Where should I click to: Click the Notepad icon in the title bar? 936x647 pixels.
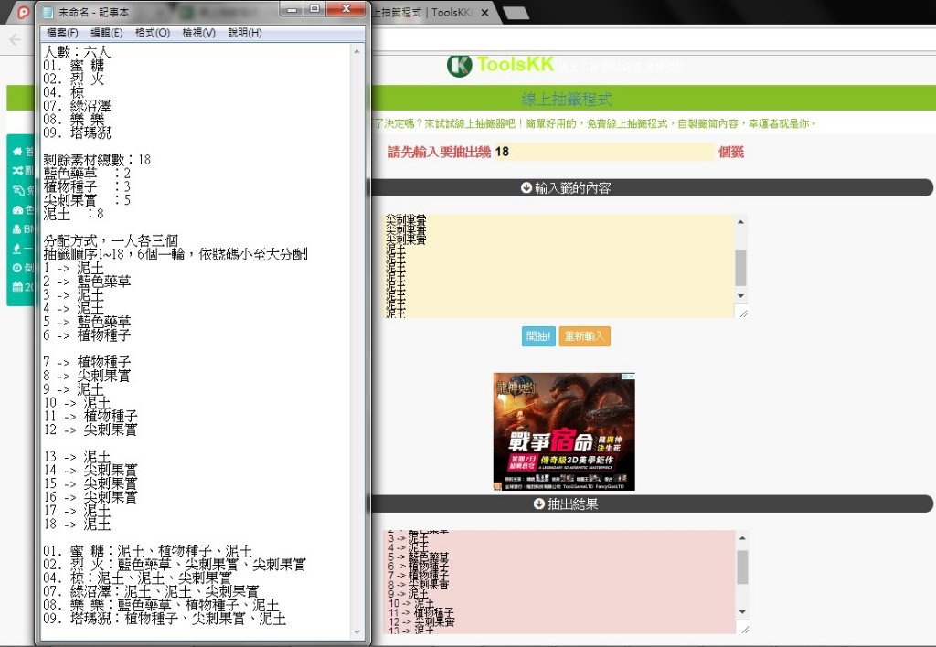[x=48, y=11]
